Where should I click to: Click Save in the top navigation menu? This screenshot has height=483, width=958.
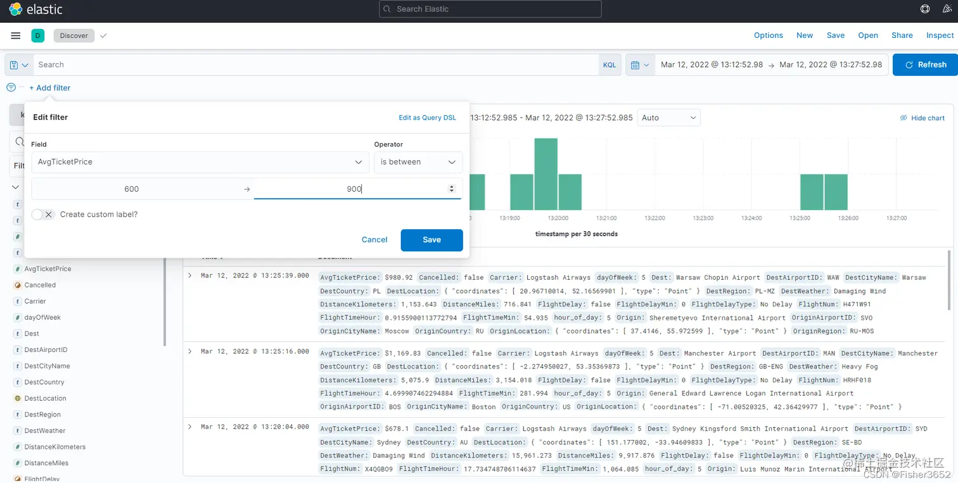[x=836, y=35]
